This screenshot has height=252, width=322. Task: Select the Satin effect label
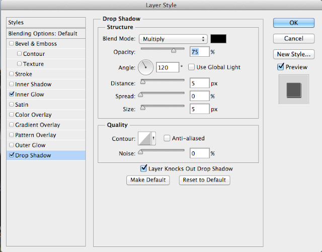pos(22,105)
